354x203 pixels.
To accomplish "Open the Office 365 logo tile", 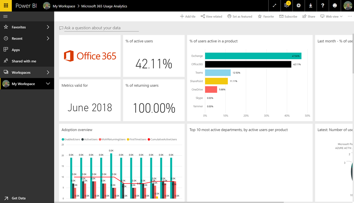I will point(90,56).
